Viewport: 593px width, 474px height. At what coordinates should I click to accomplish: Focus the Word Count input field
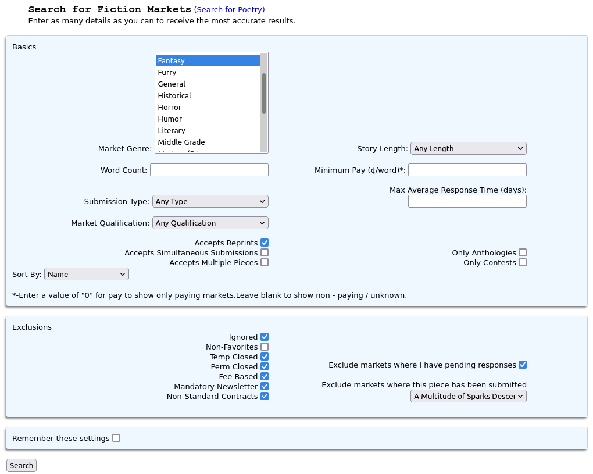pyautogui.click(x=209, y=170)
